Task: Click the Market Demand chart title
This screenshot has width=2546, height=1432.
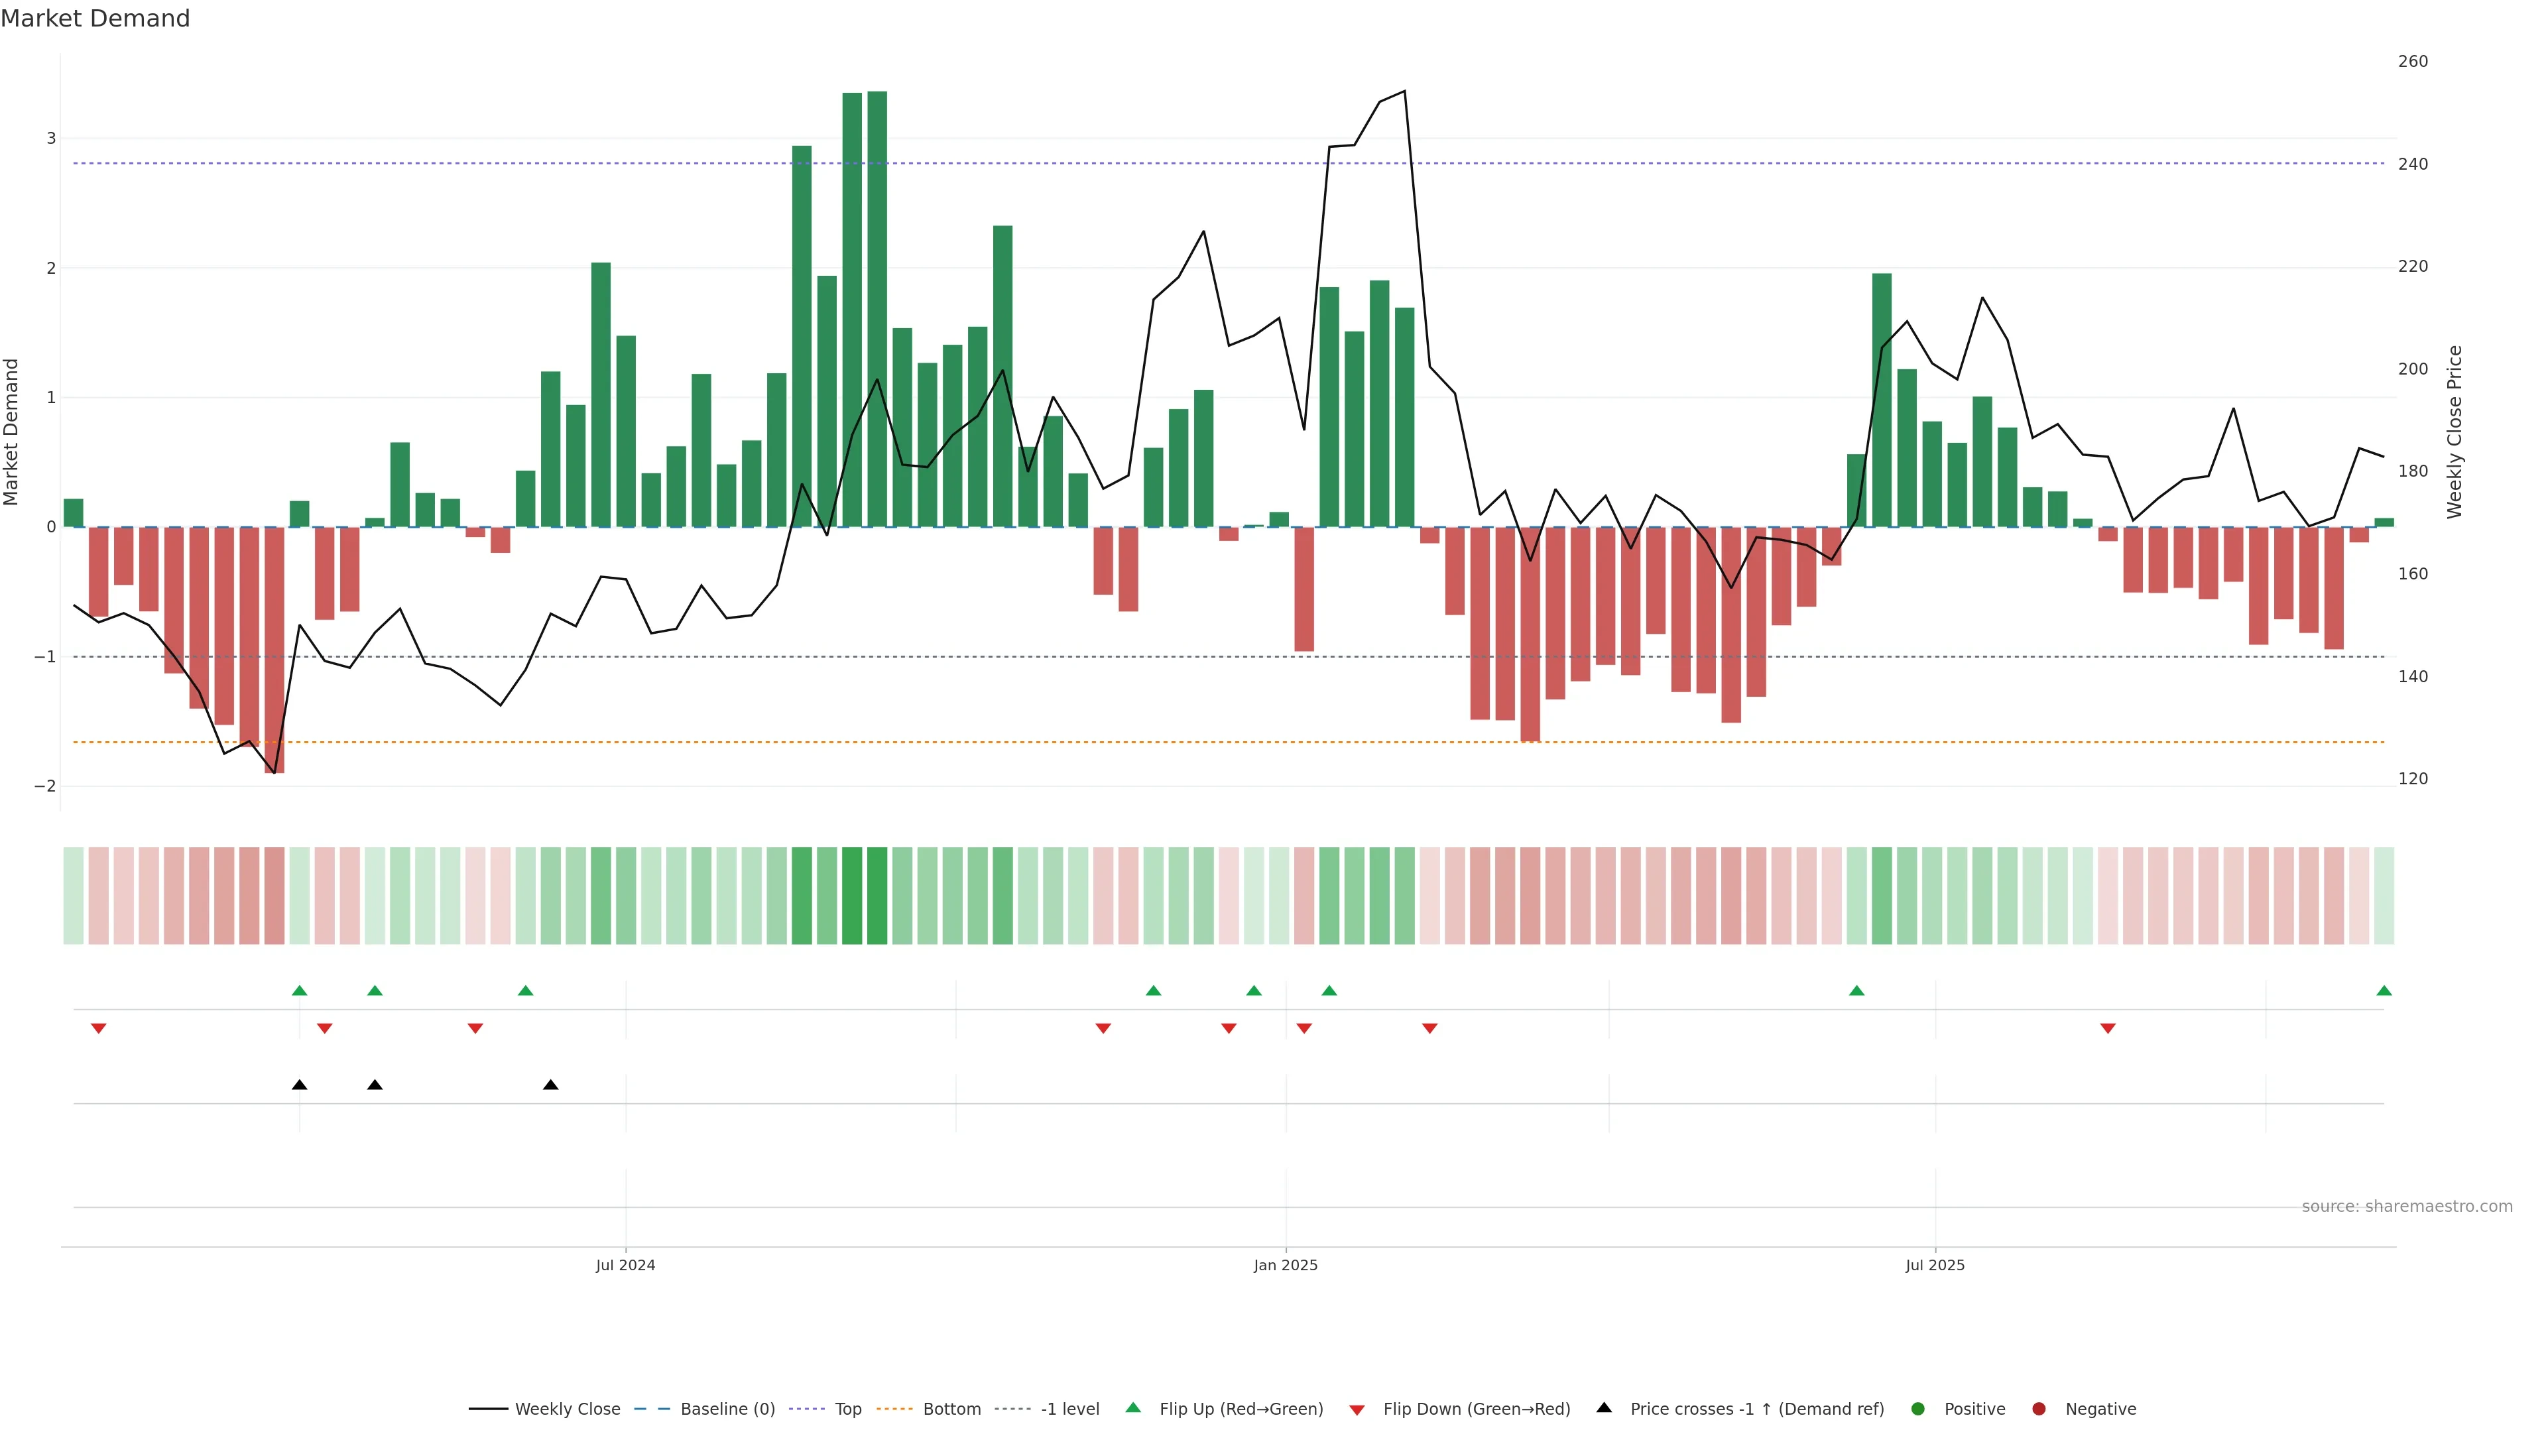Action: 95,19
